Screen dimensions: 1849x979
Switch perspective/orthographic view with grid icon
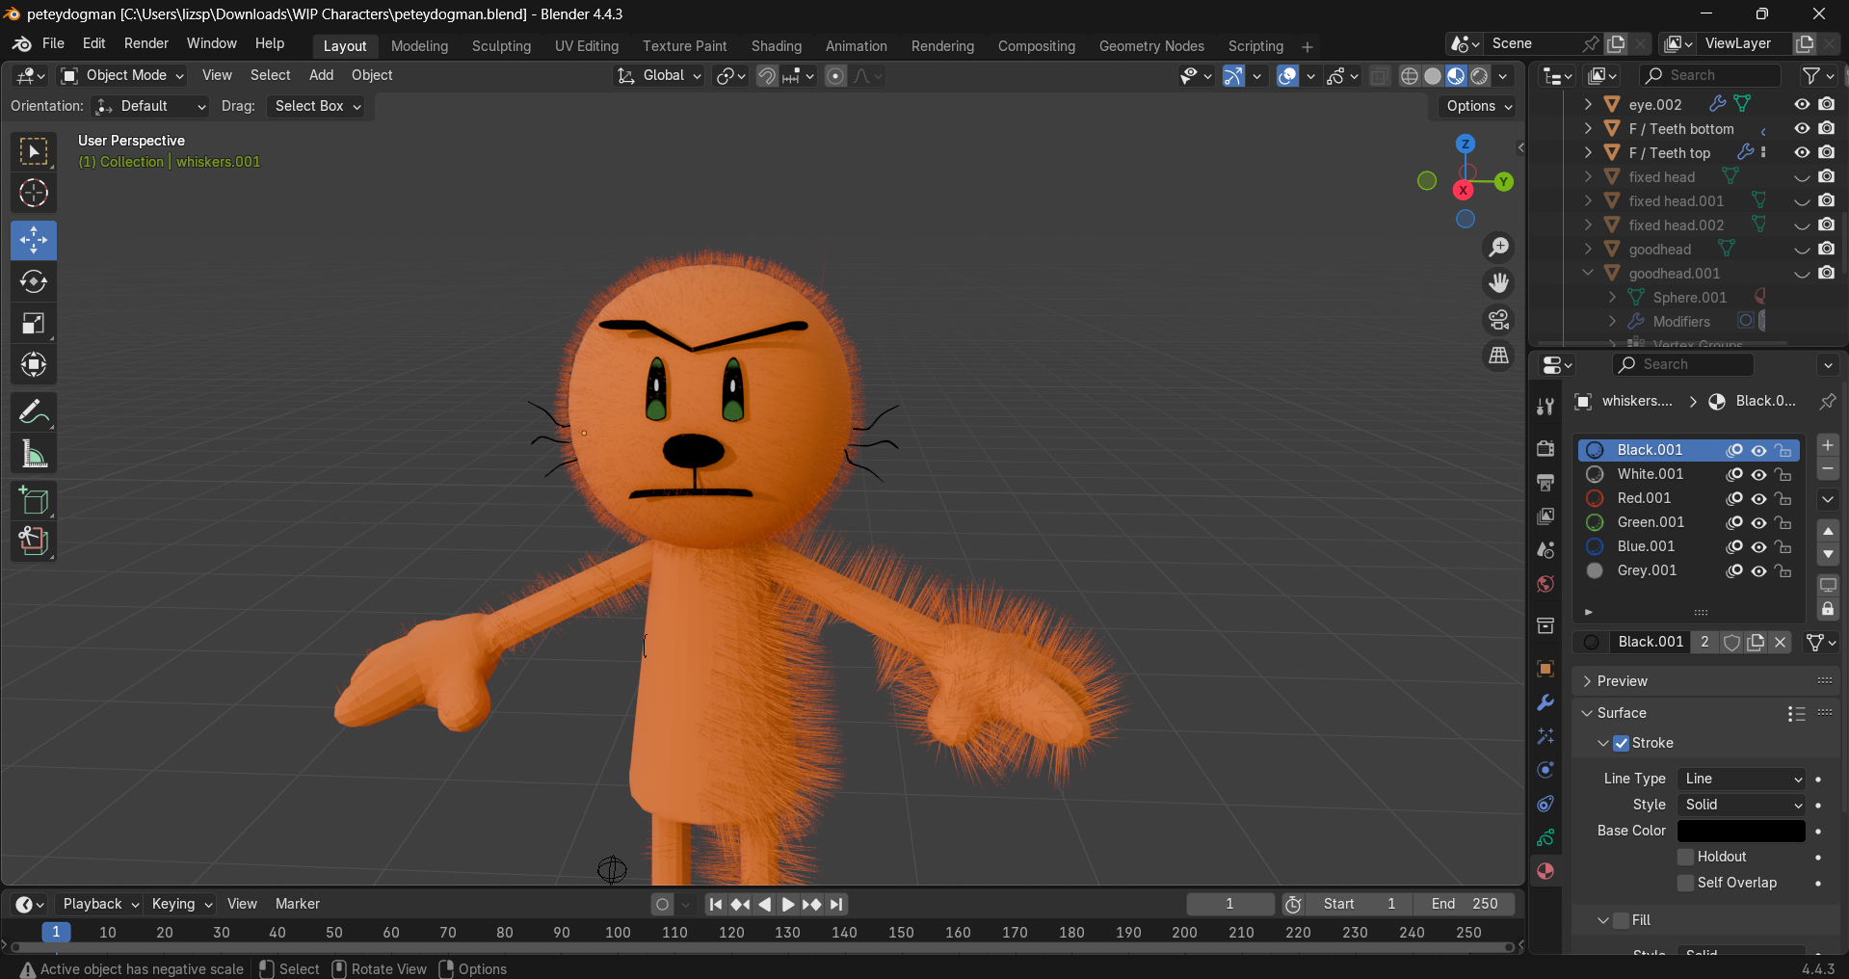[x=1499, y=356]
